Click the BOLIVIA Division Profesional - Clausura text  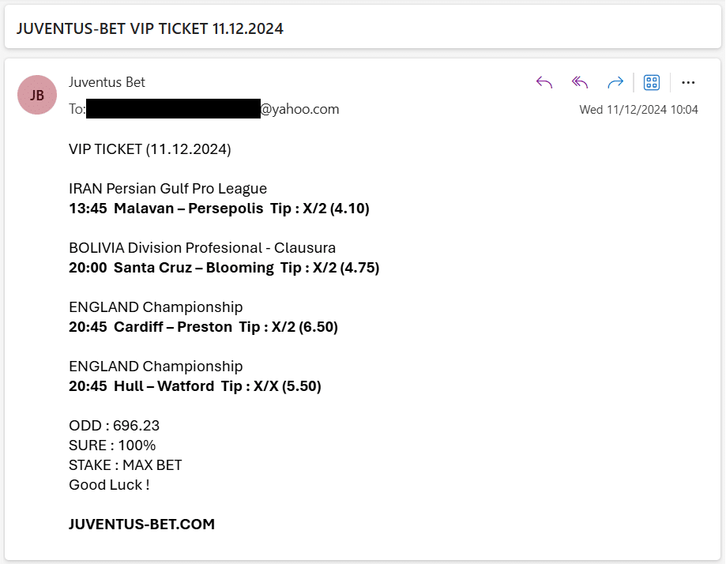coord(202,248)
